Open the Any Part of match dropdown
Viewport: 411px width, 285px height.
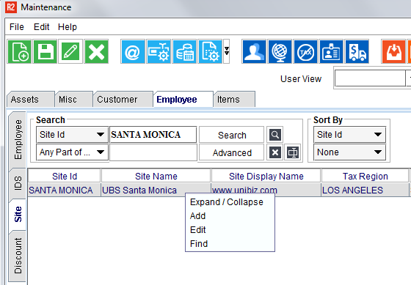[72, 152]
